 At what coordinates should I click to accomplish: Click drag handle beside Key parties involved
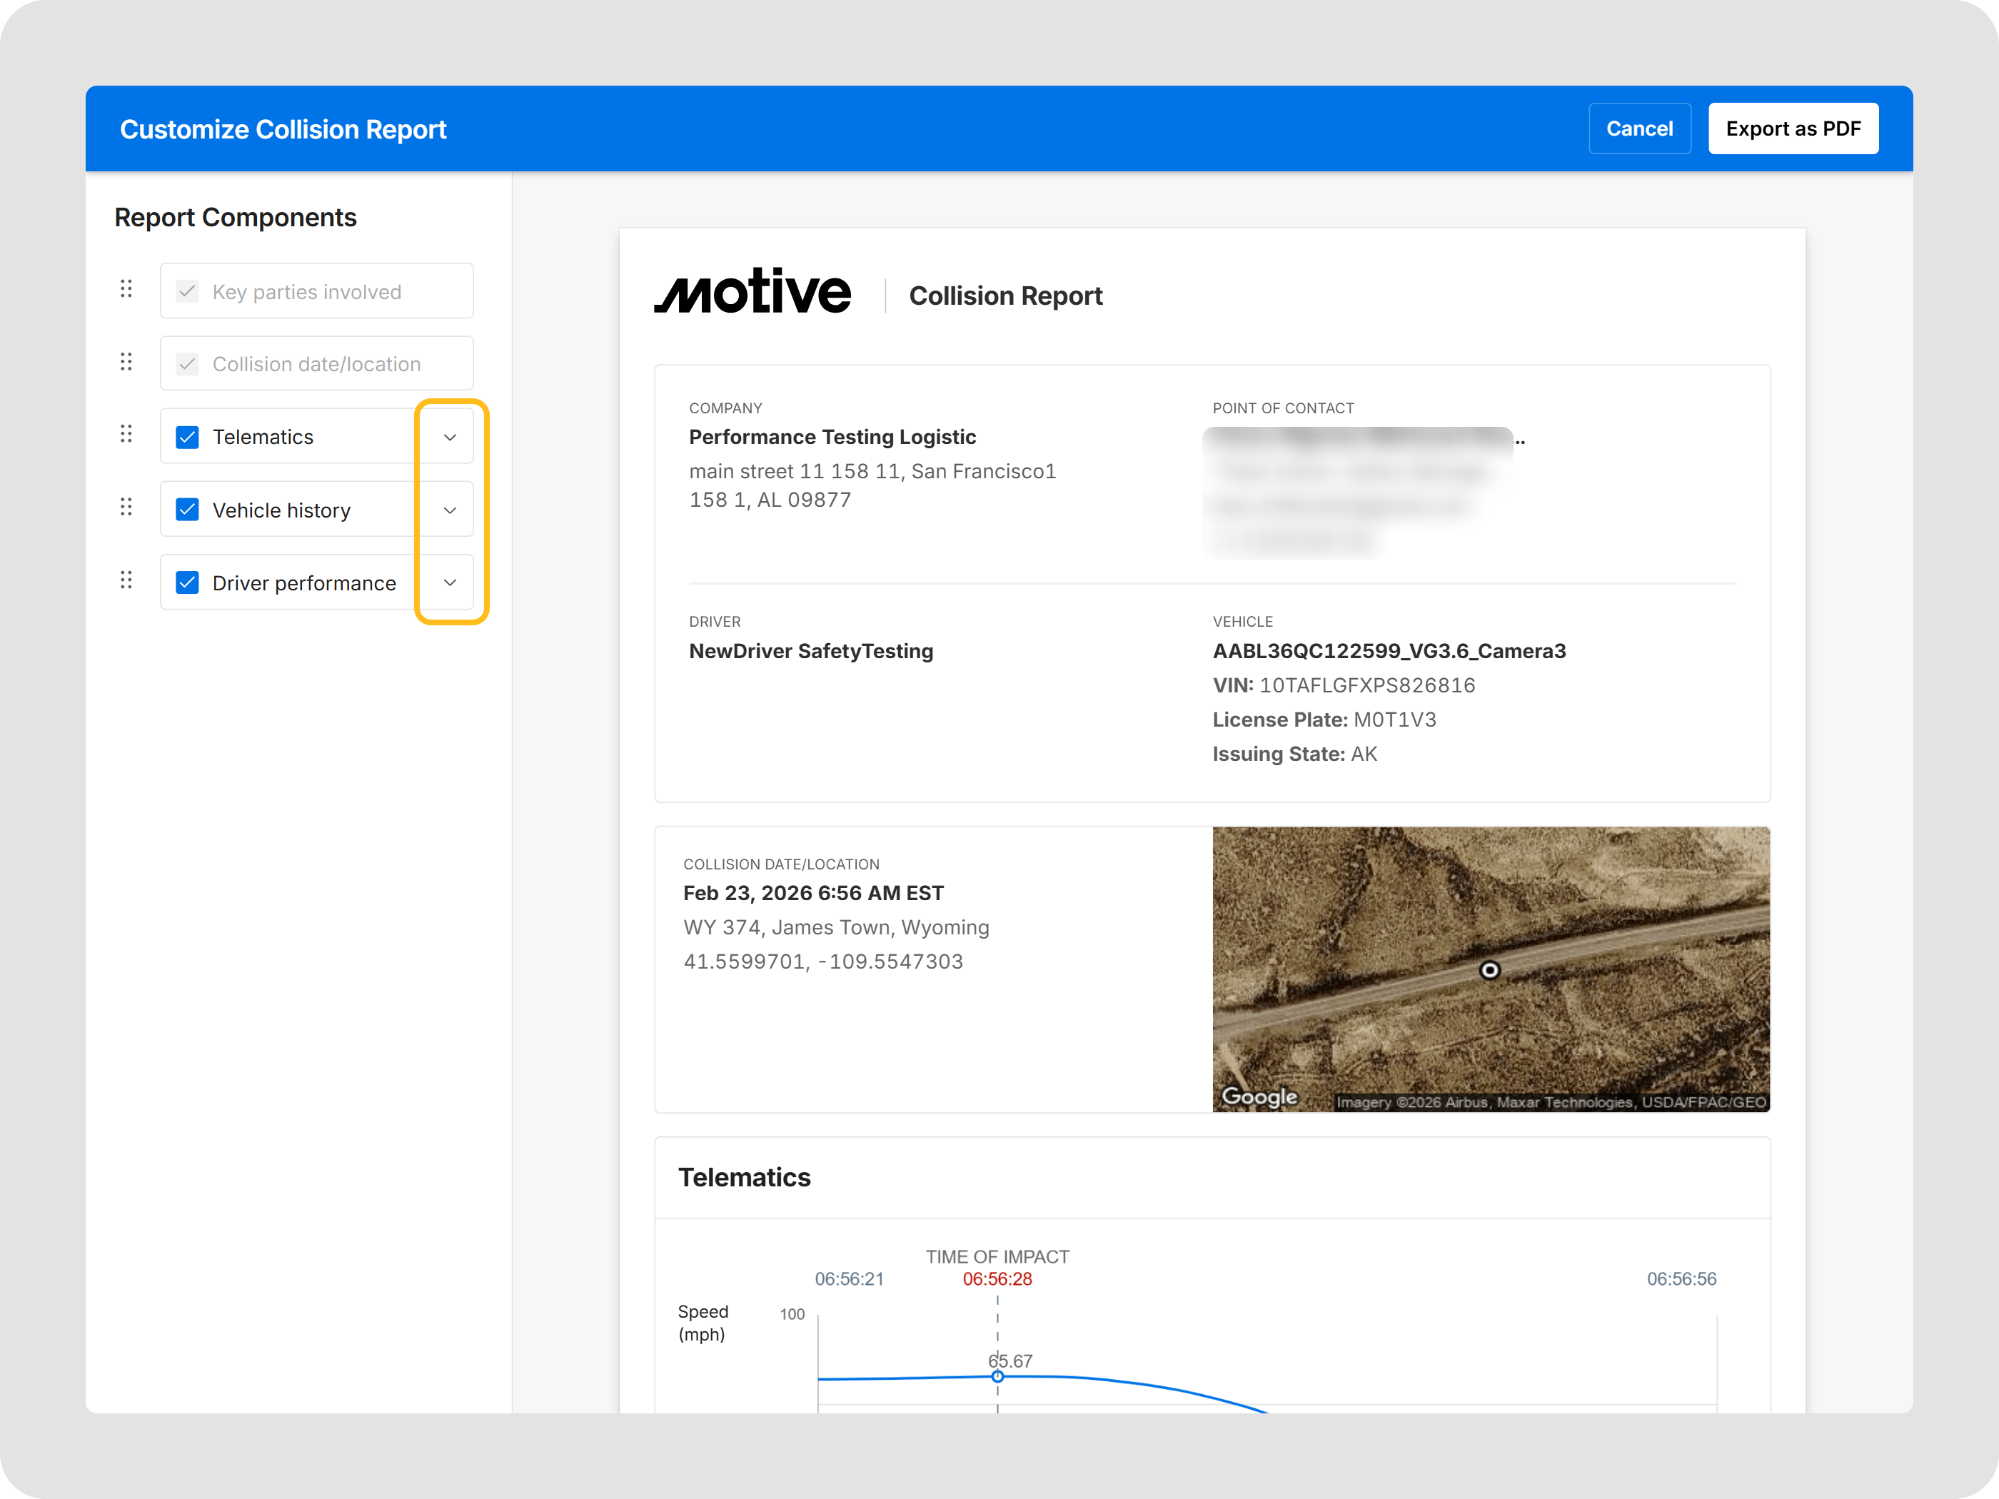[x=126, y=289]
